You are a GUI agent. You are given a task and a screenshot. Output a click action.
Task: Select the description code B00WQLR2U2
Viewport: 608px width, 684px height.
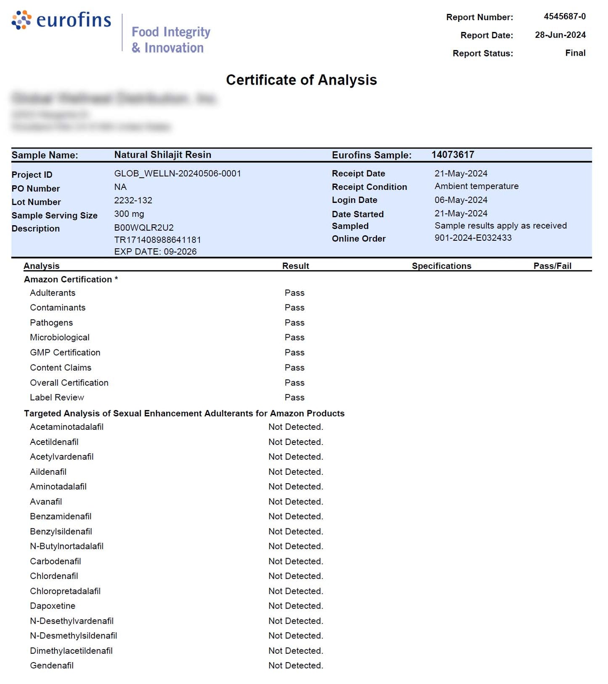pyautogui.click(x=144, y=228)
